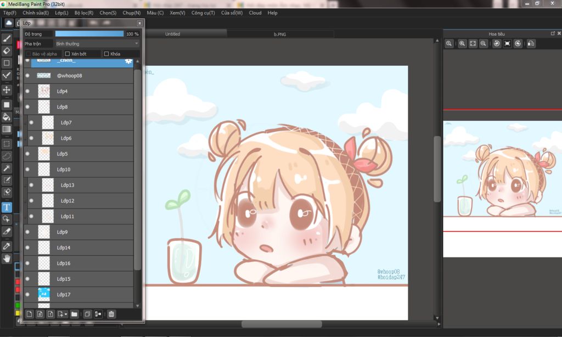This screenshot has width=562, height=337.
Task: Zoom in the navigator view
Action: click(x=462, y=44)
